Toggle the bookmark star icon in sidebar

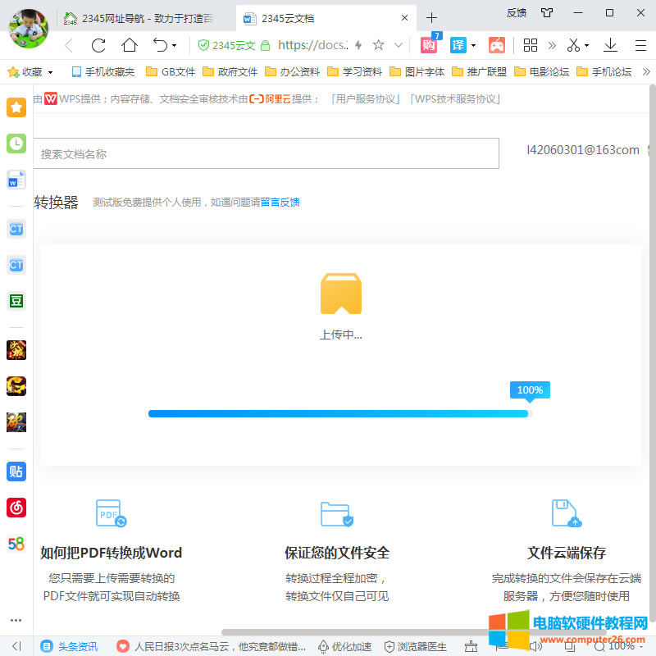(16, 107)
